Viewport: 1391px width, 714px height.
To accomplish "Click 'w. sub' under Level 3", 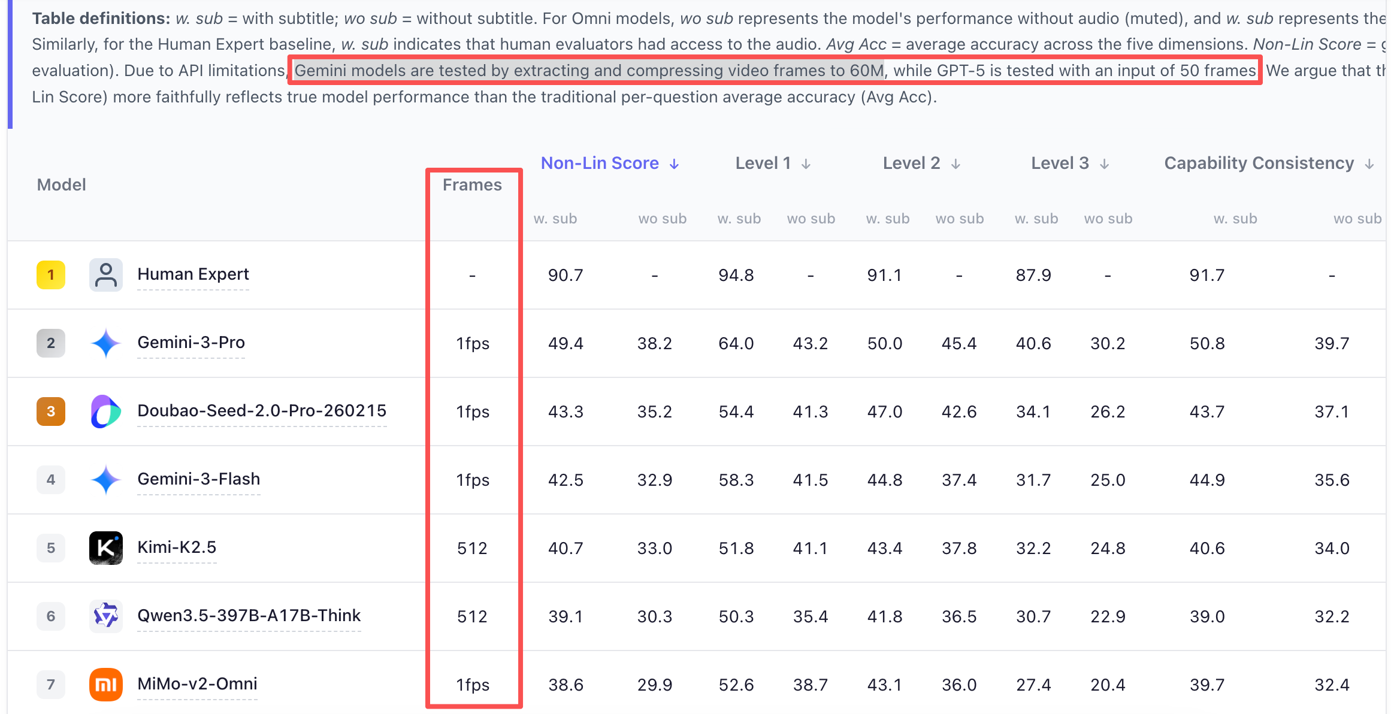I will point(1036,219).
